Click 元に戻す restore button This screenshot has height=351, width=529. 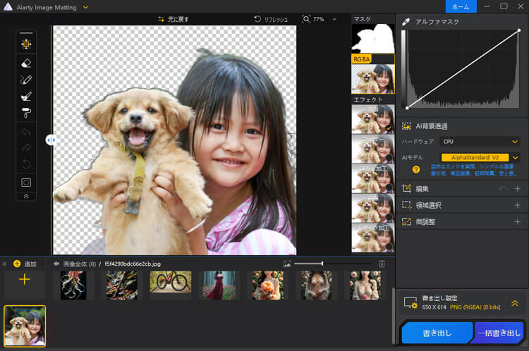pyautogui.click(x=174, y=19)
